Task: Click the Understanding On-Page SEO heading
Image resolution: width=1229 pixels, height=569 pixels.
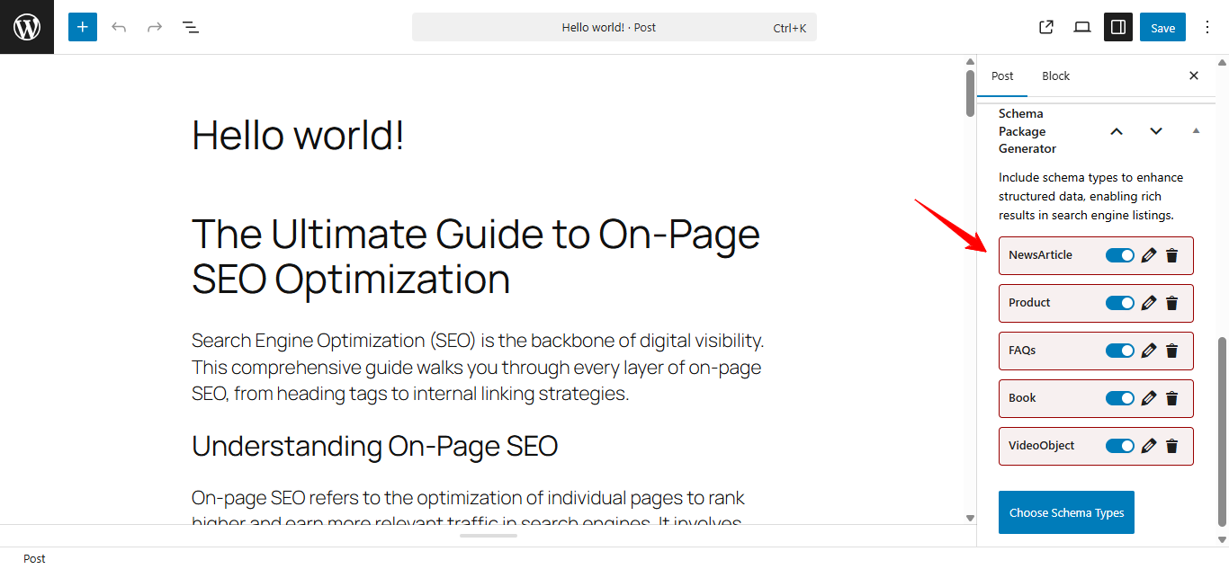Action: pyautogui.click(x=374, y=446)
